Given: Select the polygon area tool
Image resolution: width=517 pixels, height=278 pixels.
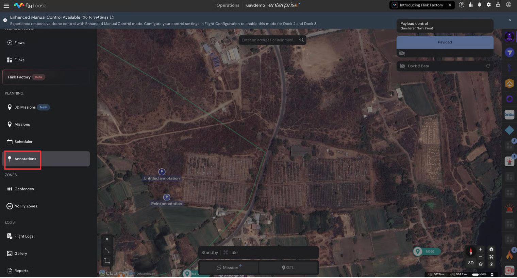Looking at the screenshot, I should 107,261.
